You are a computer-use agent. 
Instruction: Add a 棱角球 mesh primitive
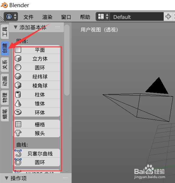(x=37, y=85)
